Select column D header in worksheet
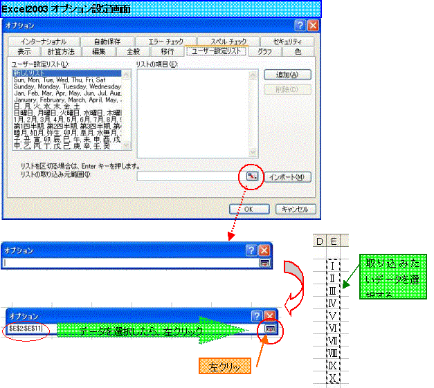Screen dimensions: 434x388 coord(320,241)
